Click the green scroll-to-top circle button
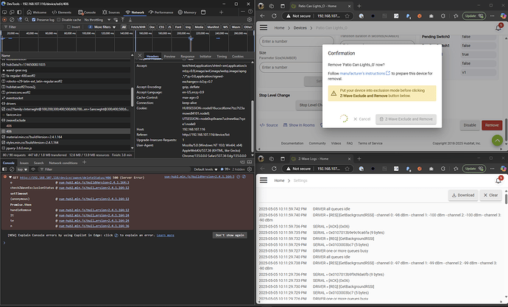This screenshot has height=307, width=508. pos(497,140)
